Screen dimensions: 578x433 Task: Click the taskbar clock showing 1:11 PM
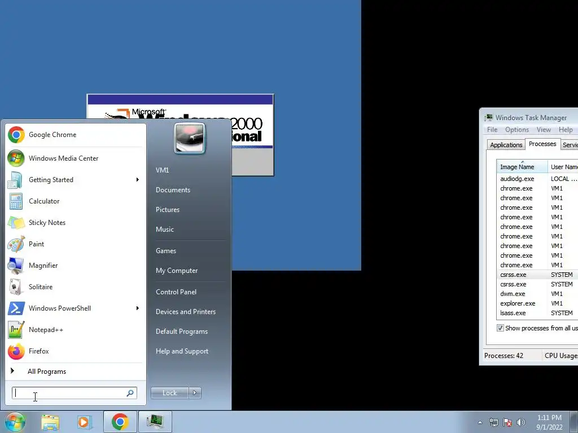click(549, 422)
